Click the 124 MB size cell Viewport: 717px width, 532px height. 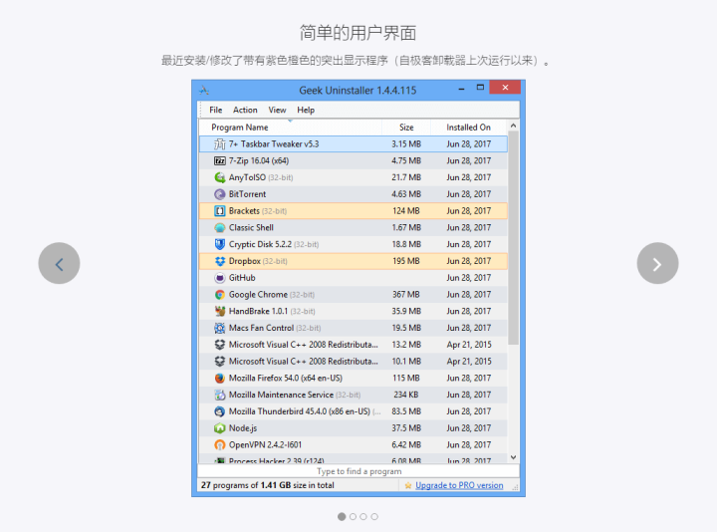click(406, 211)
